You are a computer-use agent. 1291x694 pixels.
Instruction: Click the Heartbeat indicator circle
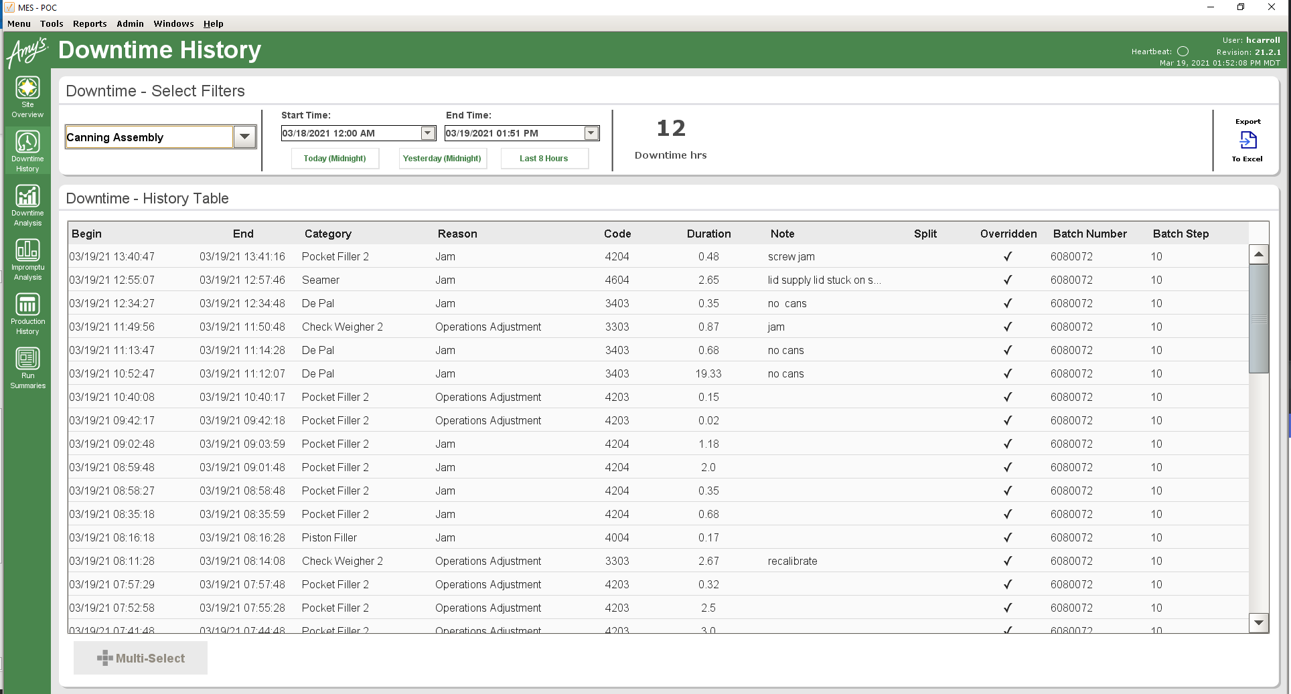[x=1183, y=52]
